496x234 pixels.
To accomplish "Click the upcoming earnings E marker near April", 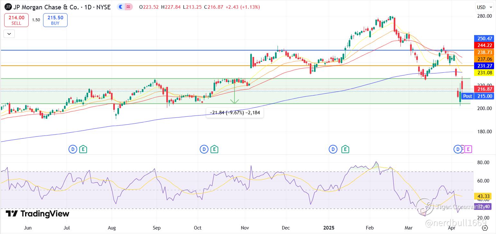I will point(468,149).
